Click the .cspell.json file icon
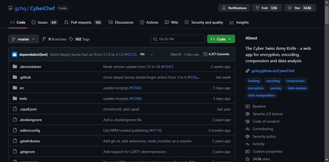The height and width of the screenshot is (162, 329). 15,109
